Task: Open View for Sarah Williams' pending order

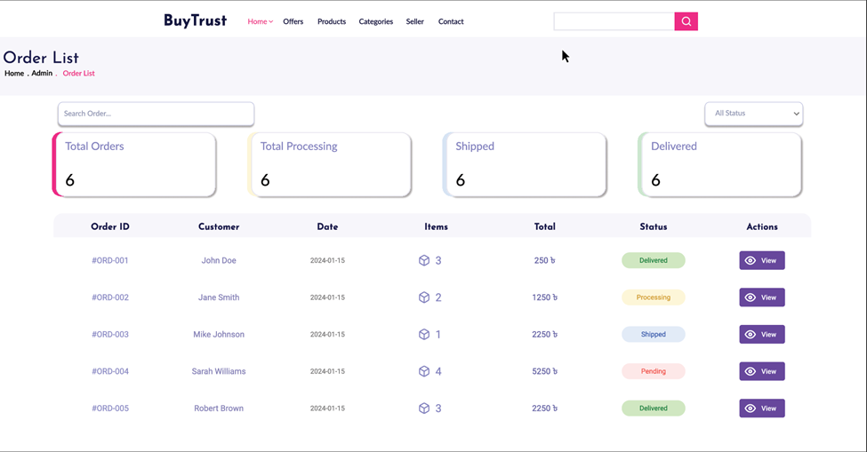Action: pyautogui.click(x=762, y=371)
